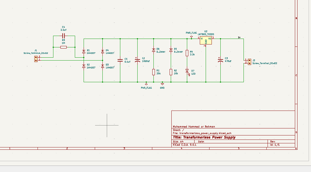The height and width of the screenshot is (172, 311).
Task: Click J2's 'Screw_Terminal_01x02' value text
Action: [x=265, y=63]
